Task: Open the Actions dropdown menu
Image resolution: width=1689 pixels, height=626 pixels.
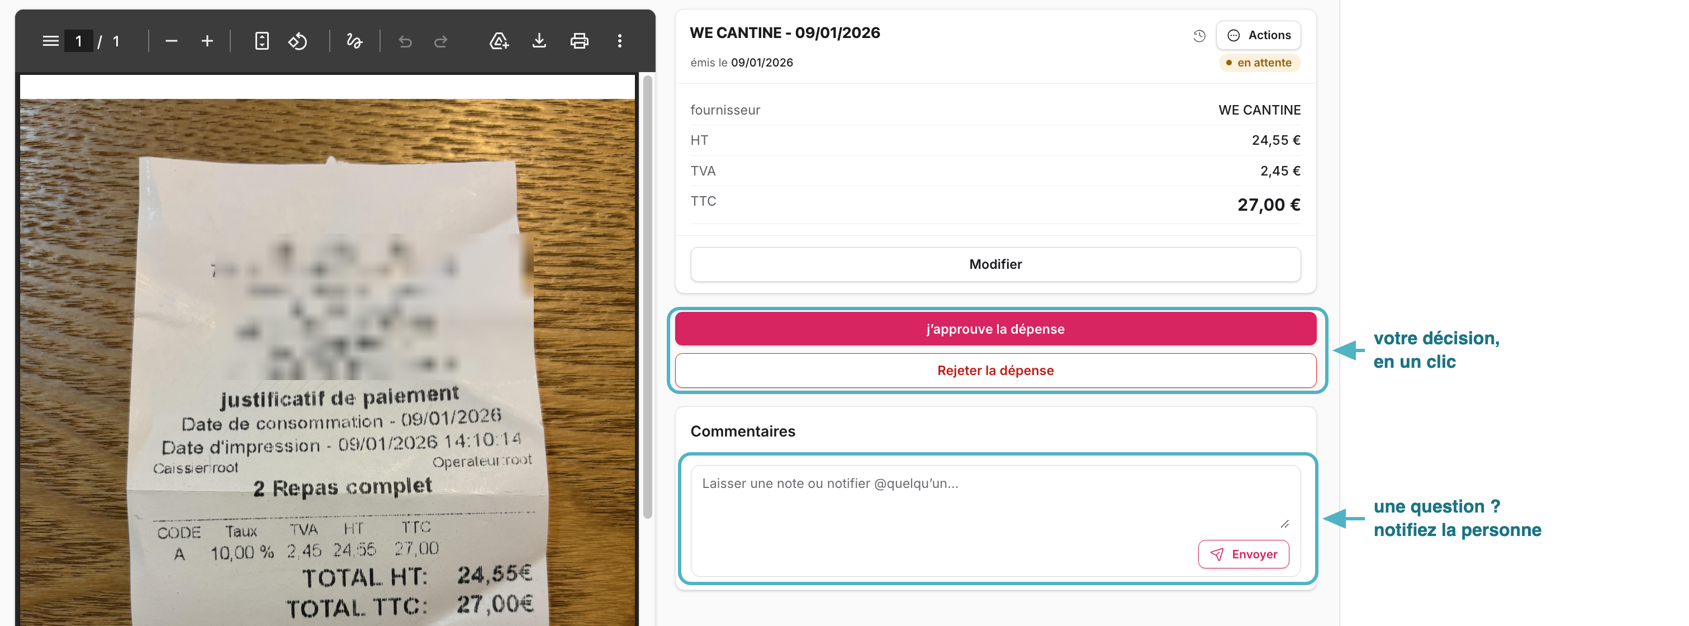Action: (1258, 35)
